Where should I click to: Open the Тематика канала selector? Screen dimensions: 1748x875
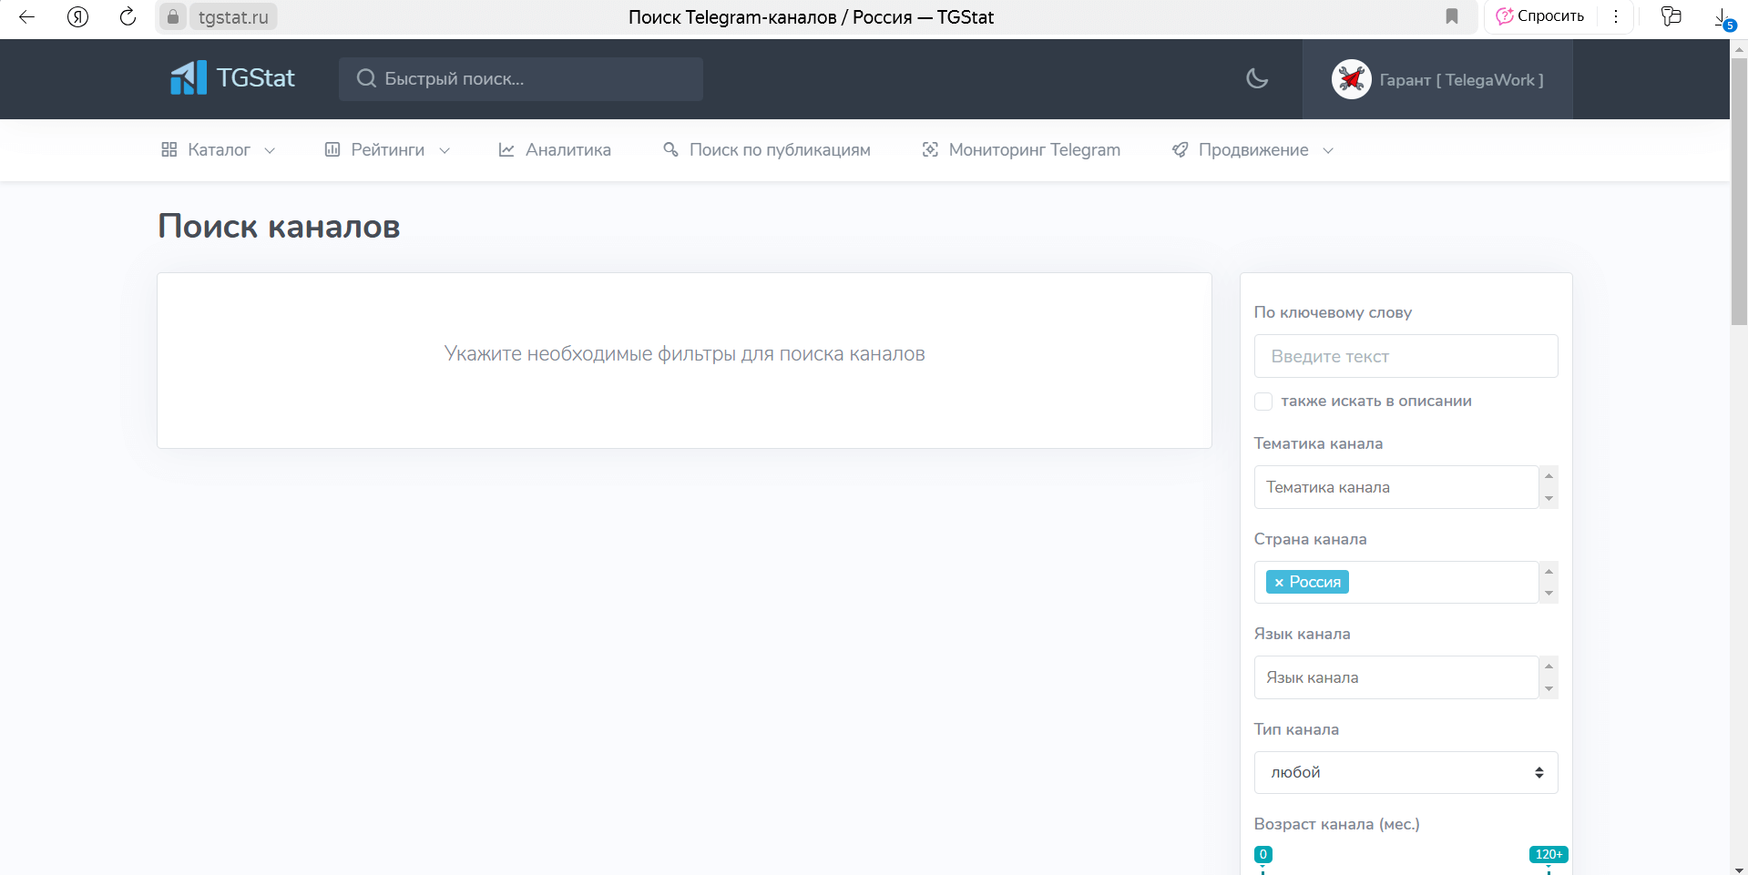(x=1395, y=487)
